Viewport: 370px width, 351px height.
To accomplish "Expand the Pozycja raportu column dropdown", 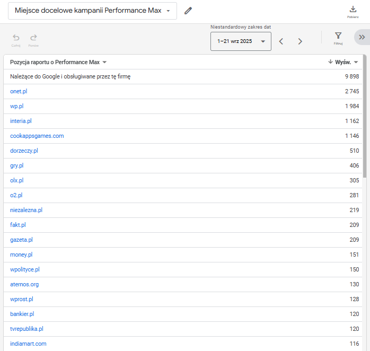I will 104,62.
